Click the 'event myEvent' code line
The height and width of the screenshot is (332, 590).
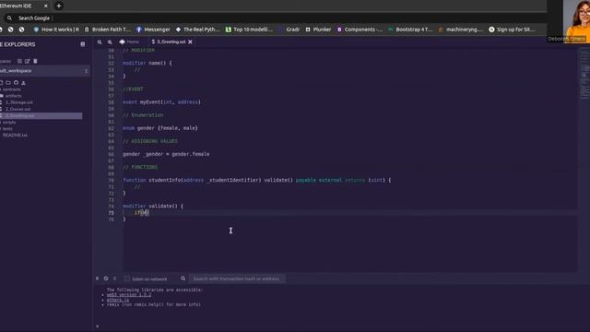161,102
